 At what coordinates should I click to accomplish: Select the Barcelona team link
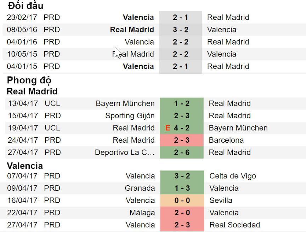[x=226, y=140]
